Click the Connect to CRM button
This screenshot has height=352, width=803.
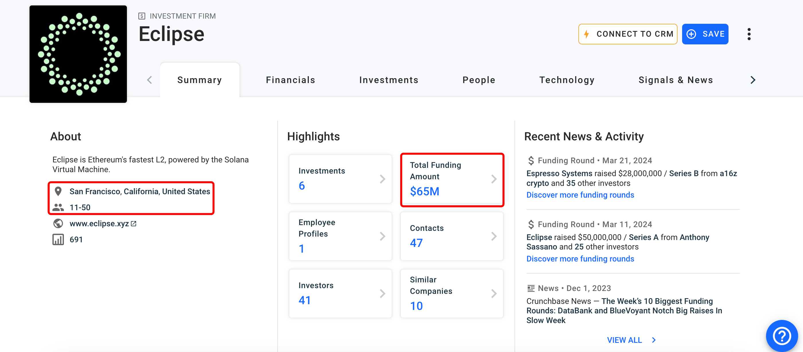click(628, 34)
